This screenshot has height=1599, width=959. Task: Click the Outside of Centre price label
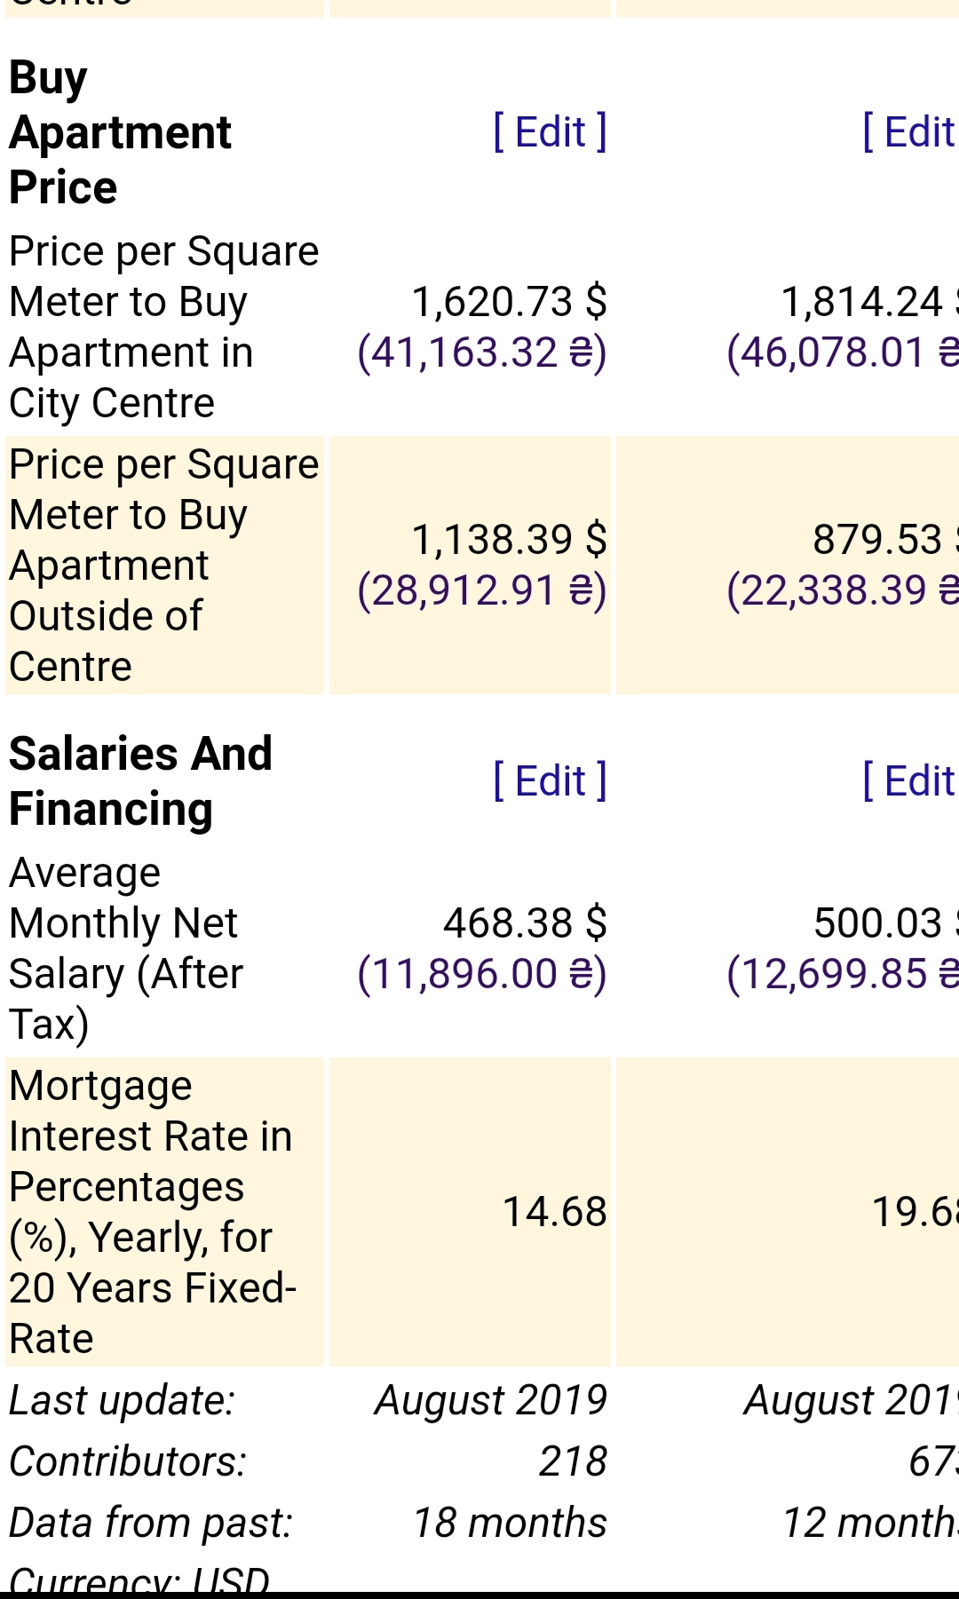163,565
